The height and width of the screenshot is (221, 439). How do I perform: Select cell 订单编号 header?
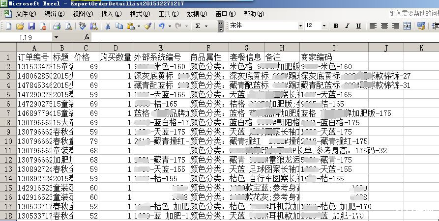click(34, 57)
